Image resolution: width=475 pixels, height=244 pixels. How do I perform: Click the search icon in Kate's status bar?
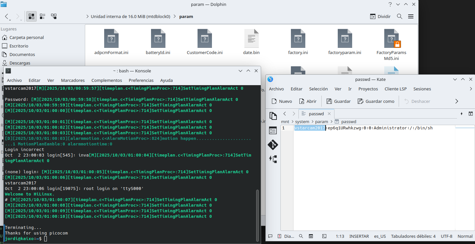(301, 236)
